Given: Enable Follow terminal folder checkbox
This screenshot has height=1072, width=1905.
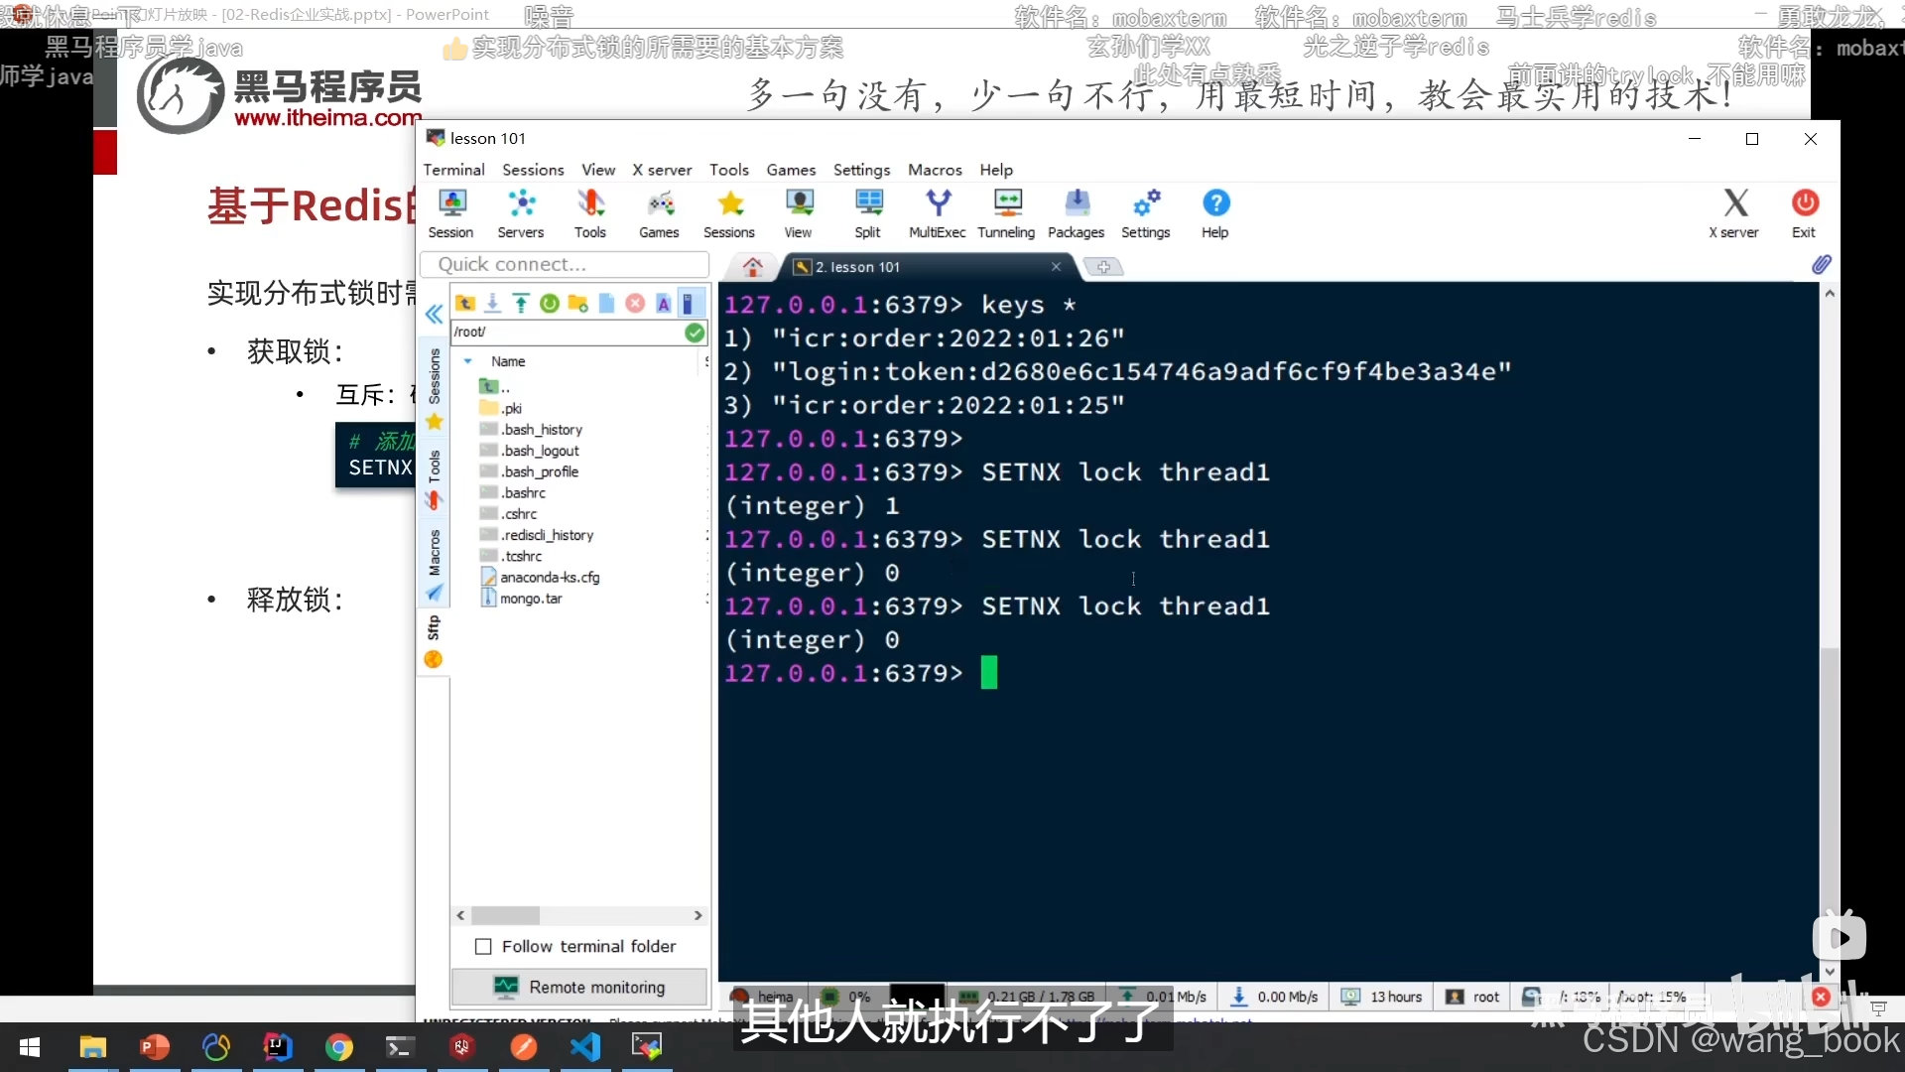Looking at the screenshot, I should [483, 947].
